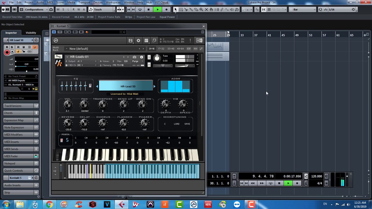This screenshot has width=372, height=209.
Task: Open Kontakt workspace layout menu
Action: coord(146,41)
